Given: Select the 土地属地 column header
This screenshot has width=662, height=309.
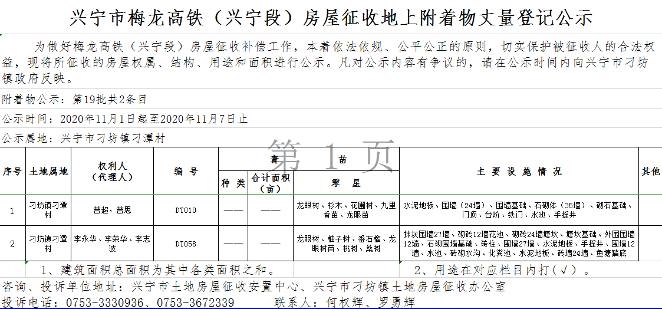Looking at the screenshot, I should click(x=48, y=171).
